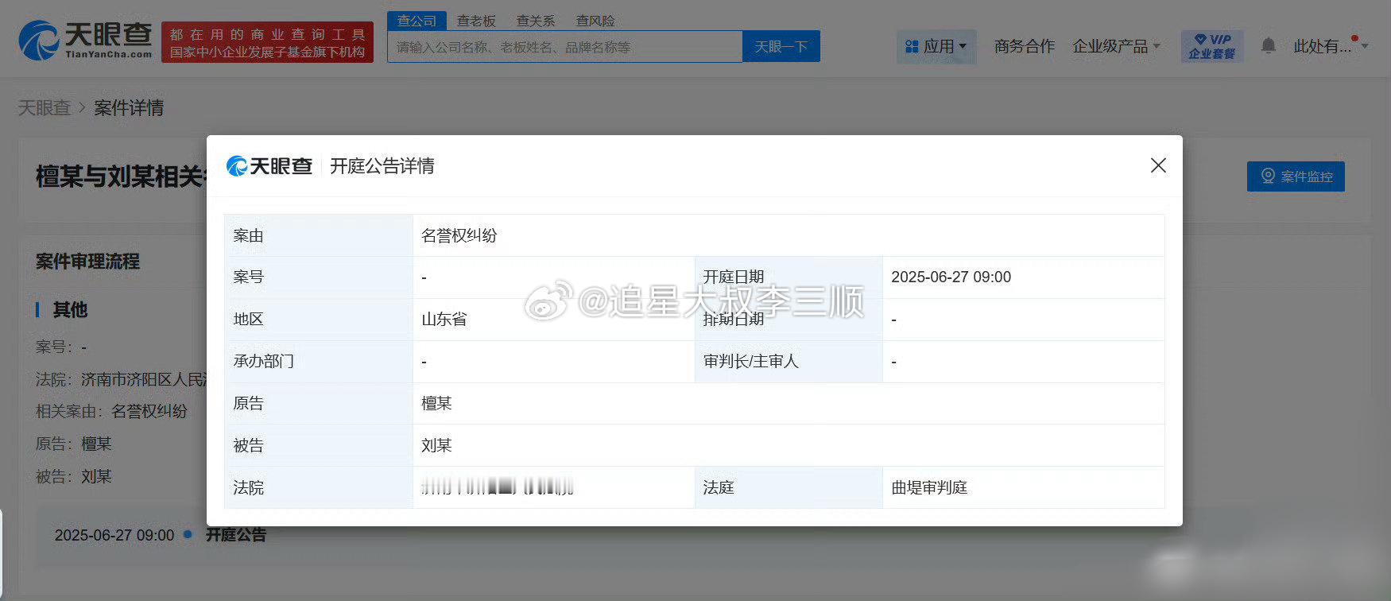Click the 案件监控 button

(x=1296, y=176)
